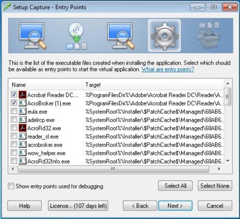Click the acrobroker.exe file icon
The width and height of the screenshot is (240, 219).
pos(22,145)
